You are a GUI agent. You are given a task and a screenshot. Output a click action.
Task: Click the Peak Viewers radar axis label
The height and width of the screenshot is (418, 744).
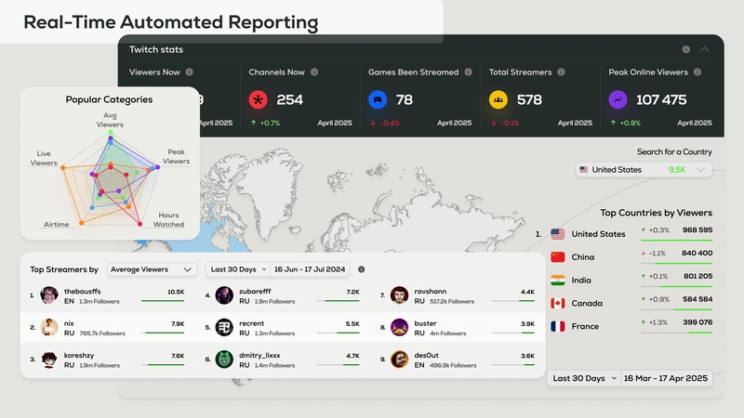pyautogui.click(x=176, y=156)
